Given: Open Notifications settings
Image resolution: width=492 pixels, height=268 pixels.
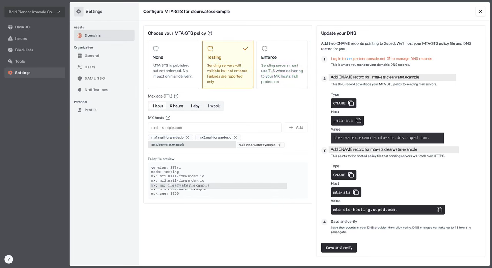Looking at the screenshot, I should pos(104,90).
